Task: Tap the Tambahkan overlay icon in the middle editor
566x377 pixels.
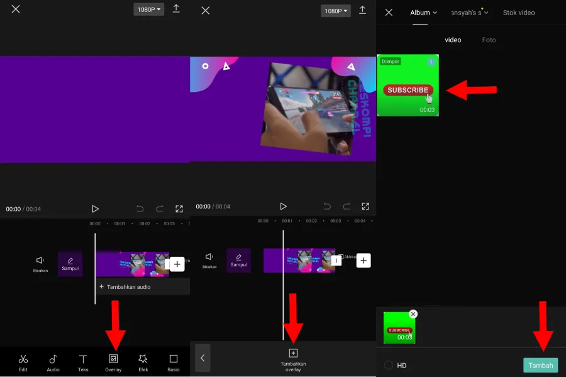Action: [x=293, y=359]
